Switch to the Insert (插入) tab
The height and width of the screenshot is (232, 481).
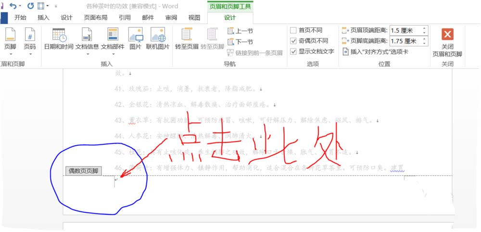(x=43, y=17)
